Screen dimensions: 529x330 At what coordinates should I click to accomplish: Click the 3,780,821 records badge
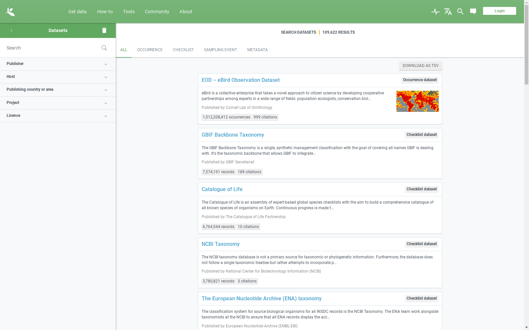[219, 281]
